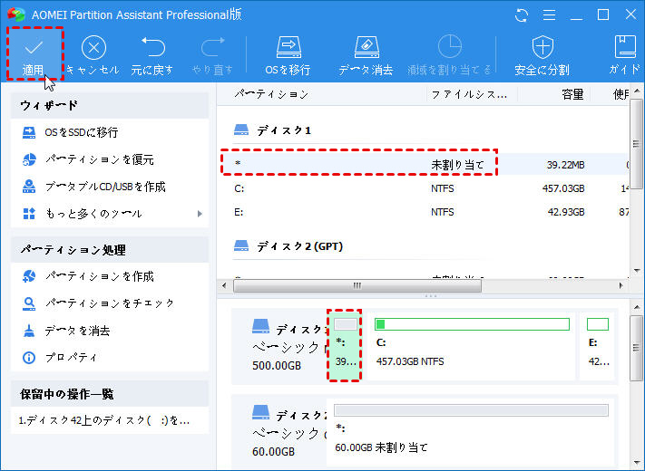This screenshot has width=645, height=471.
Task: Select the データ消去 wipe data tool
Action: point(365,47)
